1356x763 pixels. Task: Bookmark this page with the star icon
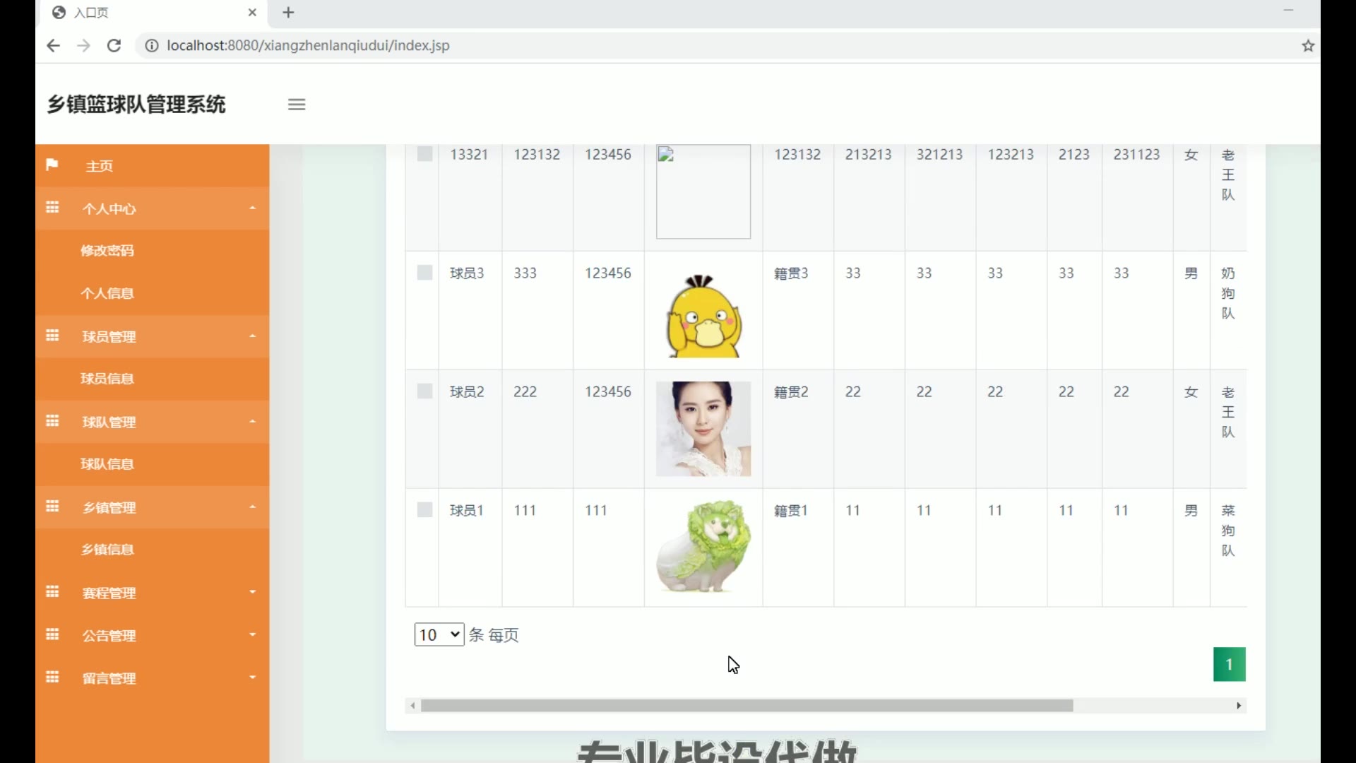1308,46
